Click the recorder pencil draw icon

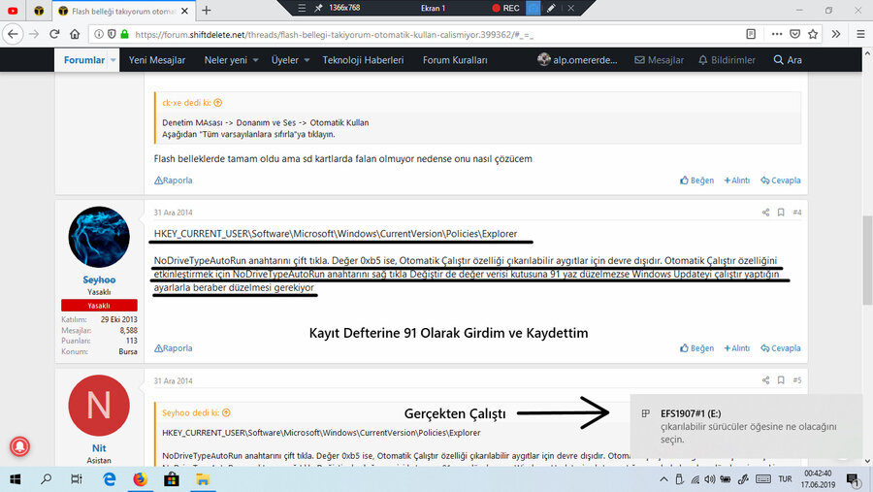pos(551,8)
